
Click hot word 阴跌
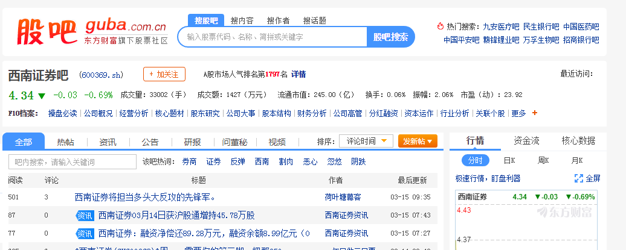click(x=358, y=162)
